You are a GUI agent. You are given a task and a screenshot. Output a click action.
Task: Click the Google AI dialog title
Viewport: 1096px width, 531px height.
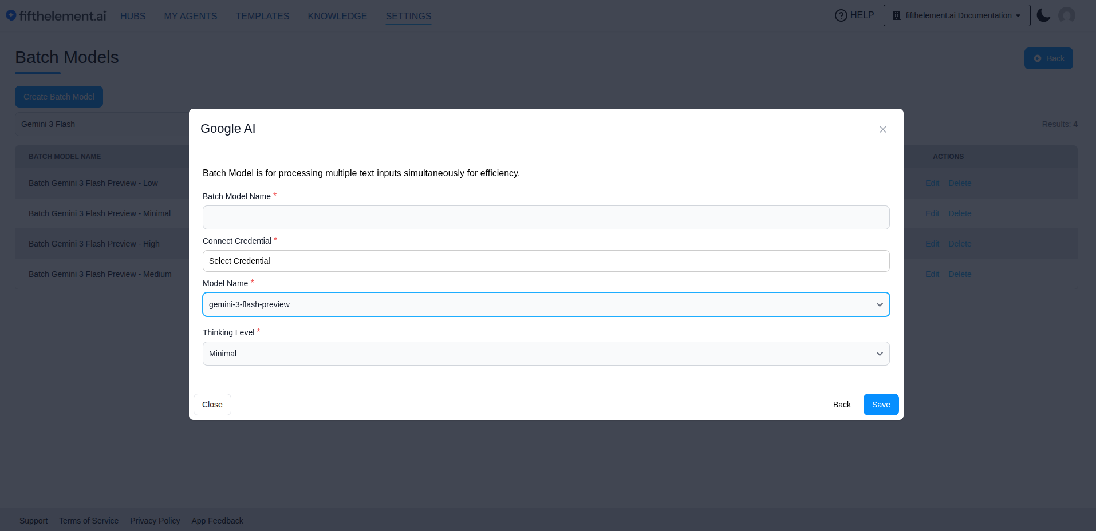tap(228, 129)
